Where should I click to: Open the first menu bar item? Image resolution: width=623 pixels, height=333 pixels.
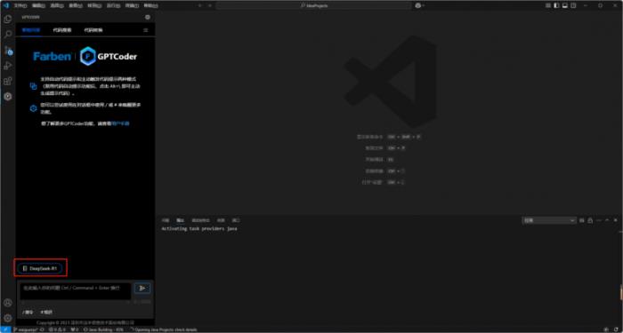point(20,5)
